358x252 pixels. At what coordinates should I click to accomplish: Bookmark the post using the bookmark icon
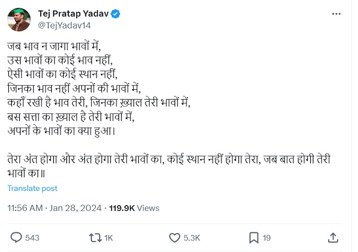click(x=253, y=238)
